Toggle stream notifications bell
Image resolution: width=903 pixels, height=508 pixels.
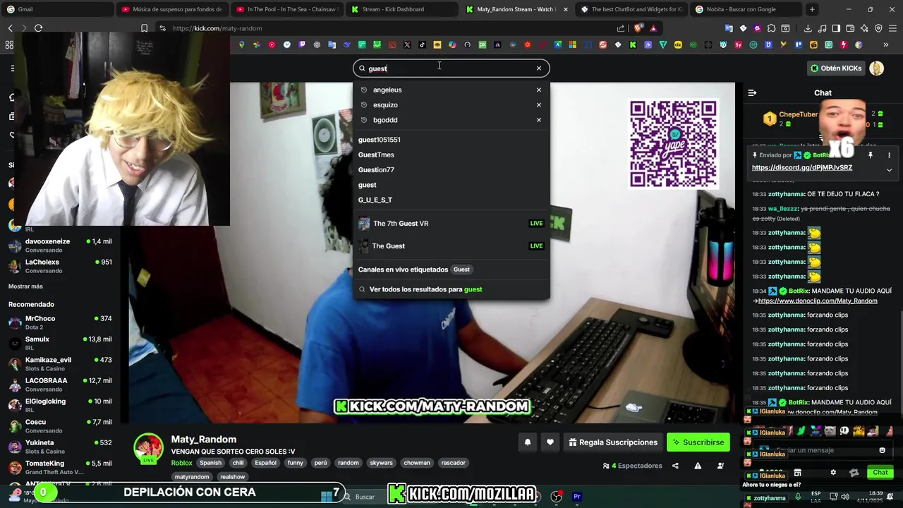coord(527,442)
